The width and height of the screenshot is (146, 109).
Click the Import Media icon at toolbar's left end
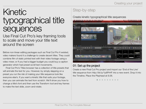tap(75, 48)
